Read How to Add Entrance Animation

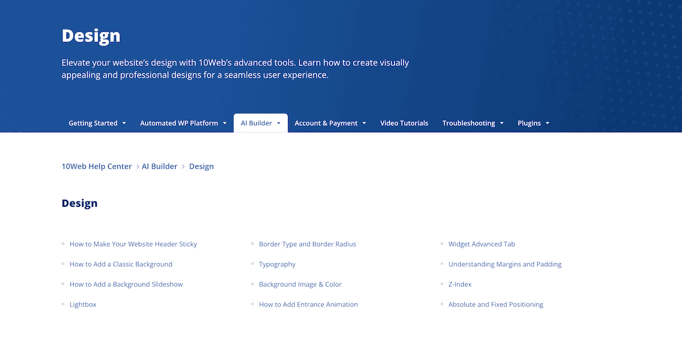pyautogui.click(x=309, y=304)
